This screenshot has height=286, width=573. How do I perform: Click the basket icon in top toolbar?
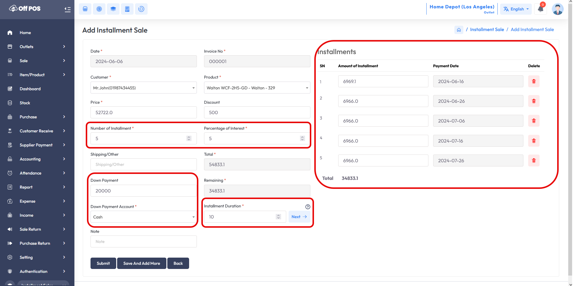tap(85, 9)
